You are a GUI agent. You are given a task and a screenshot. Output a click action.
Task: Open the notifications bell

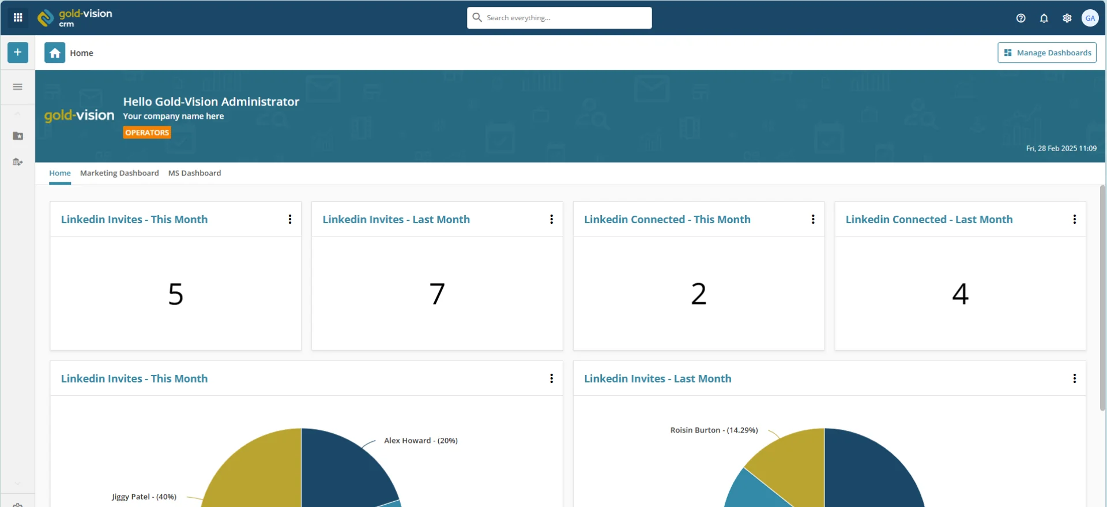(1044, 18)
